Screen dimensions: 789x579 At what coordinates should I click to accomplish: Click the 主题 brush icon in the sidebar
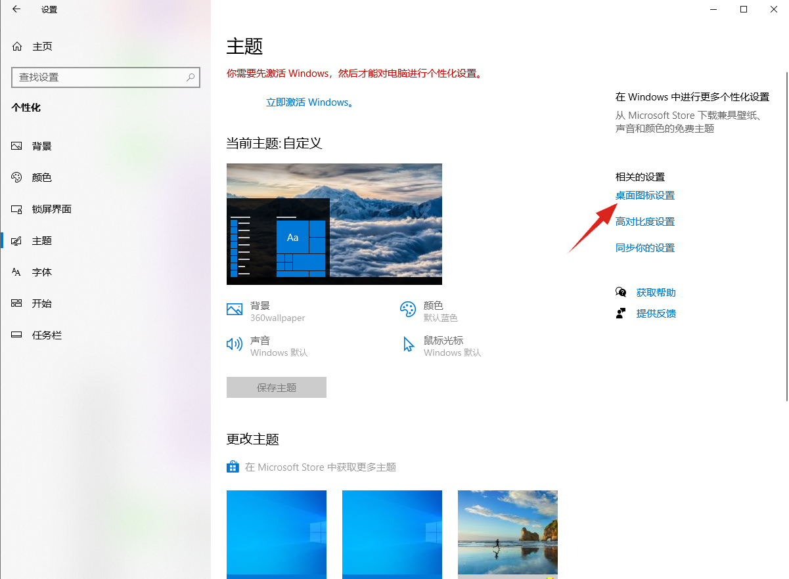click(17, 240)
